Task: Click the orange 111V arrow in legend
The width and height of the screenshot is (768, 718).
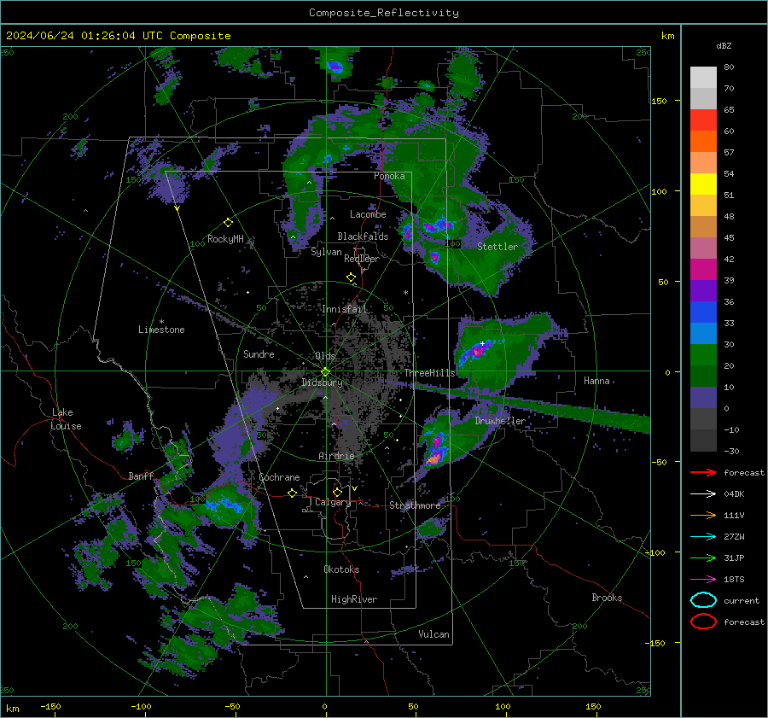Action: [x=703, y=515]
